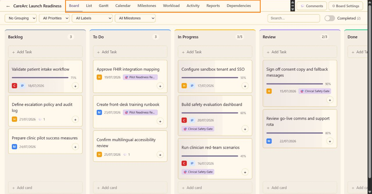The image size is (372, 194).
Task: Click 90% progress bar on Sign off consent copy
Action: click(295, 84)
